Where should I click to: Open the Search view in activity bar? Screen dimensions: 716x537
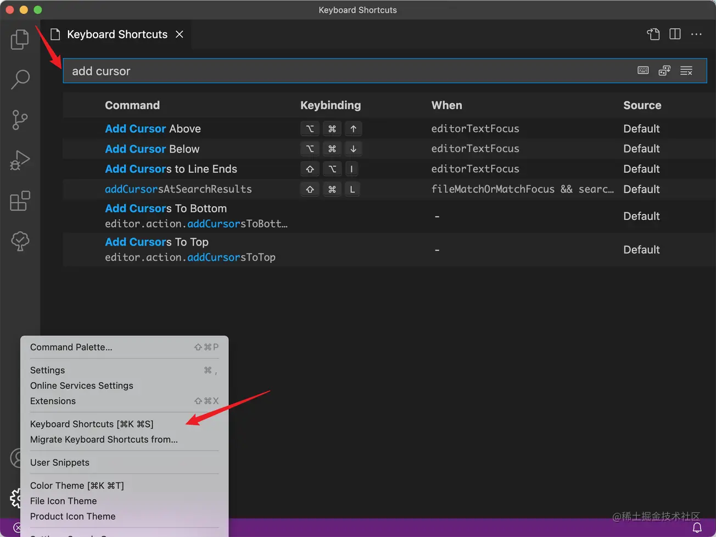coord(20,79)
